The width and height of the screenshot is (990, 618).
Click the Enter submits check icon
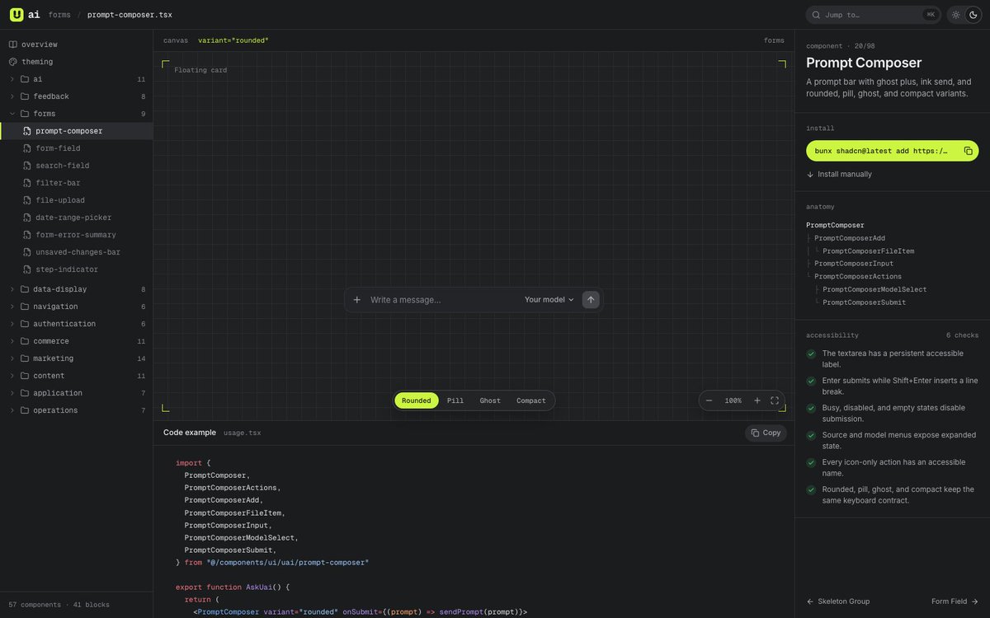(811, 381)
